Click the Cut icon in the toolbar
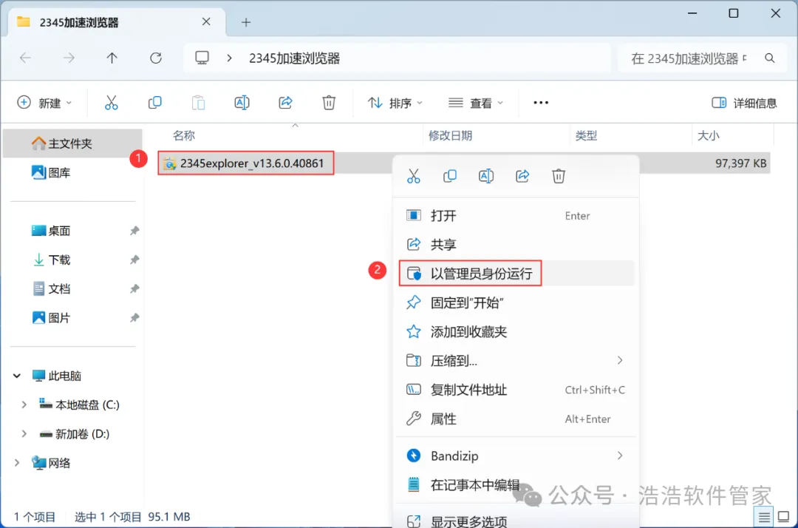 tap(111, 103)
